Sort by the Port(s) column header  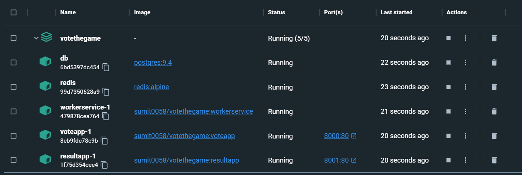333,12
